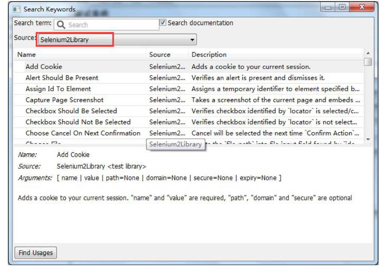Select the Add Cookie keyword row
The image size is (383, 267).
(189, 66)
